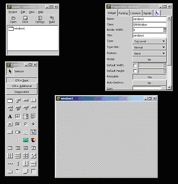The image size is (178, 184).
Task: Pick the Vertical Box widget (three rows icon)
Action: click(18, 156)
